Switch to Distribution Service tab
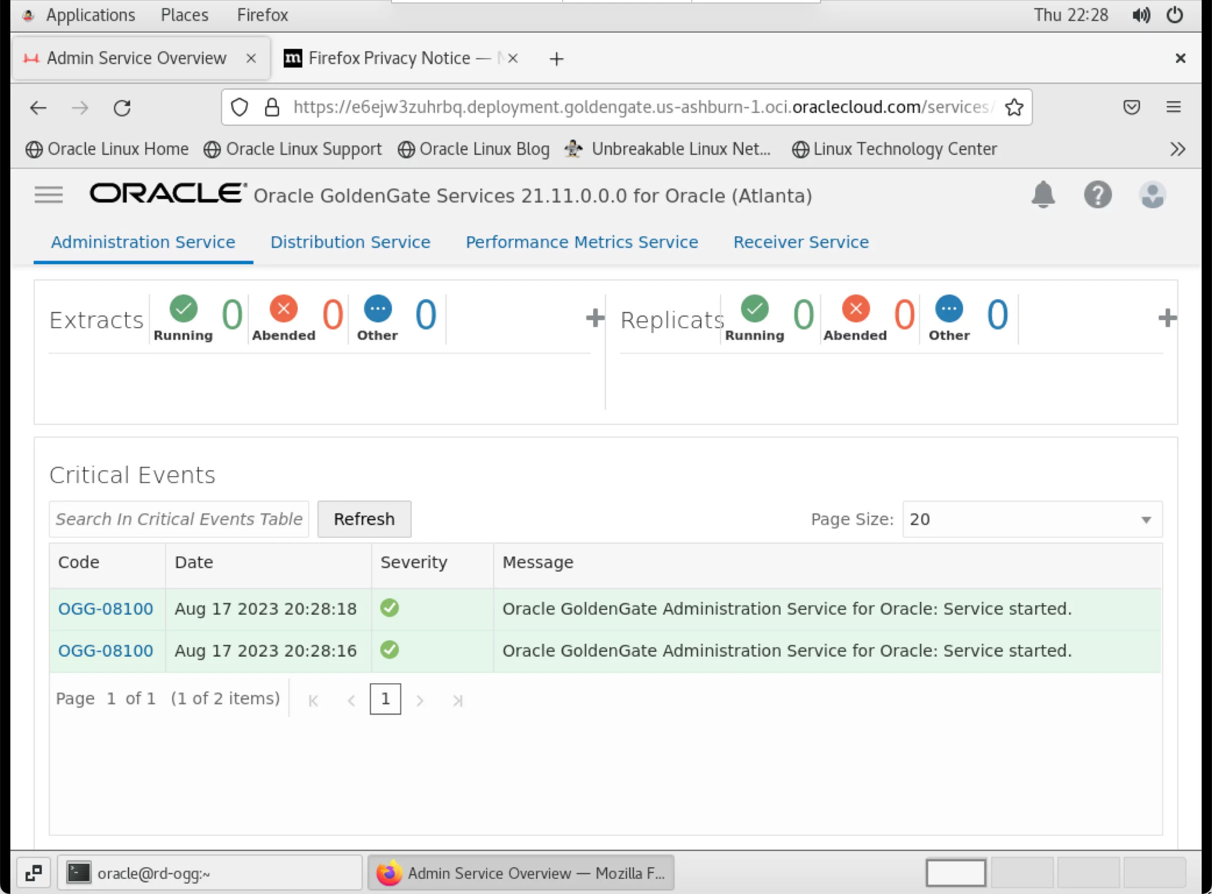This screenshot has height=894, width=1212. (x=351, y=242)
